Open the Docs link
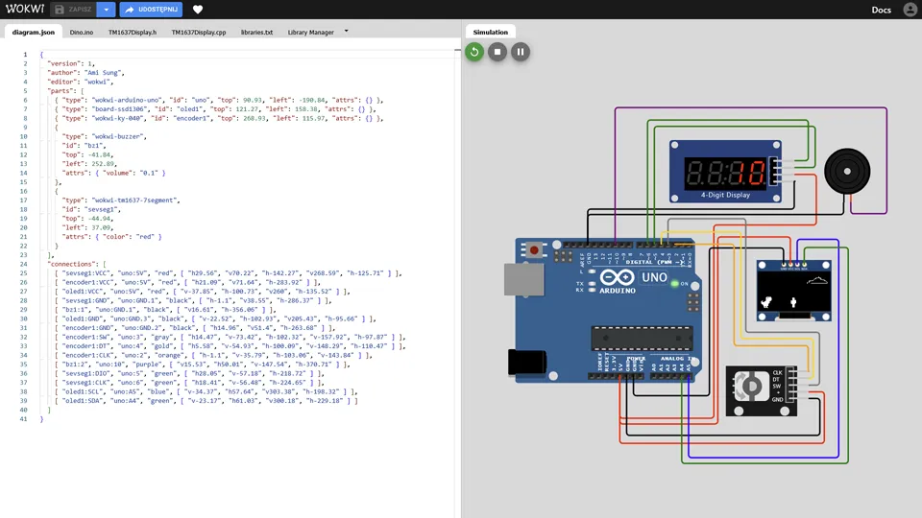922x518 pixels. pyautogui.click(x=881, y=10)
